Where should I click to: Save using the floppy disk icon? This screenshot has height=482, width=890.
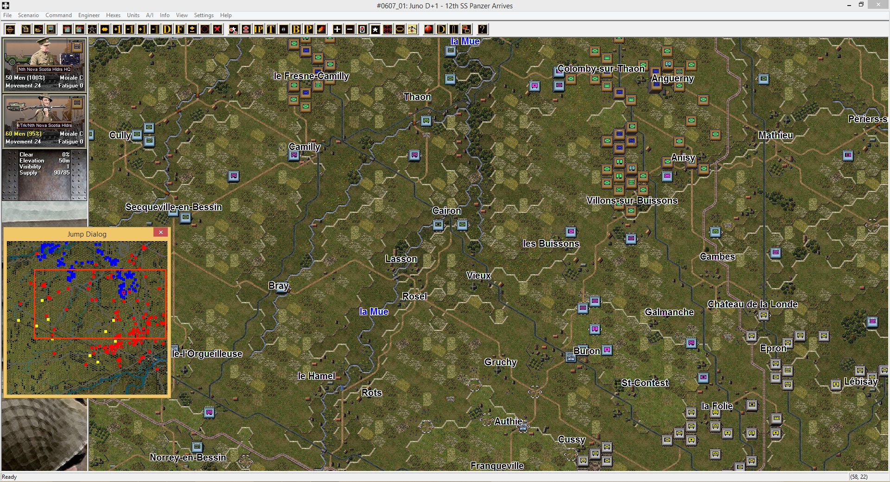(51, 30)
